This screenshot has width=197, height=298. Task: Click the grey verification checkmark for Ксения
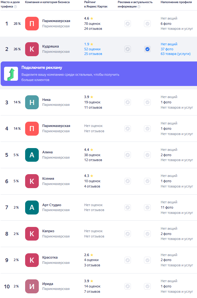[x=147, y=181]
